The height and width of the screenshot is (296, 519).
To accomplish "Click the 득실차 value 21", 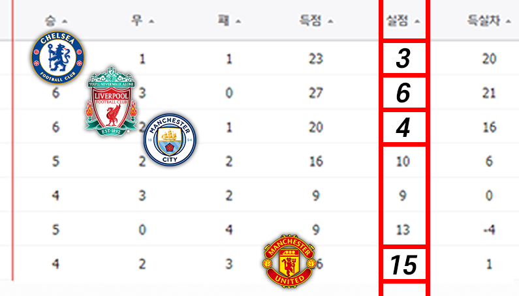I will [x=489, y=93].
